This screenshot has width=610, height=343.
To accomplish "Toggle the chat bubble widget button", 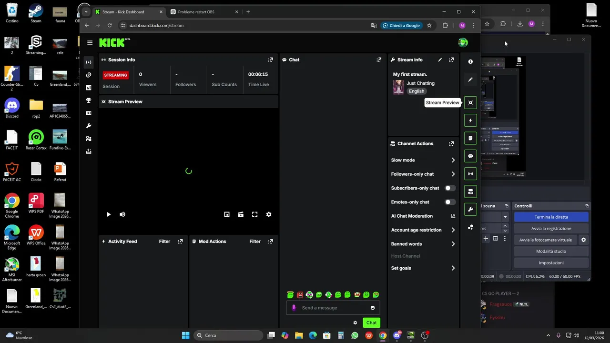I will pyautogui.click(x=470, y=156).
